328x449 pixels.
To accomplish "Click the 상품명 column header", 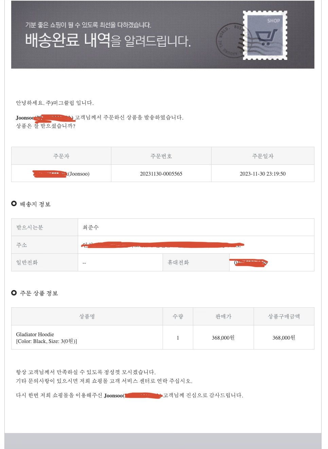I will 87,316.
